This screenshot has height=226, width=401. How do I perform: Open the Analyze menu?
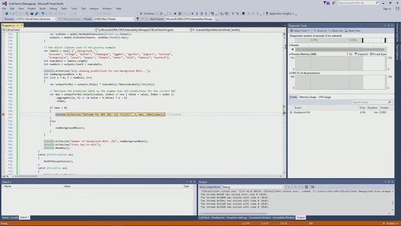pyautogui.click(x=94, y=8)
